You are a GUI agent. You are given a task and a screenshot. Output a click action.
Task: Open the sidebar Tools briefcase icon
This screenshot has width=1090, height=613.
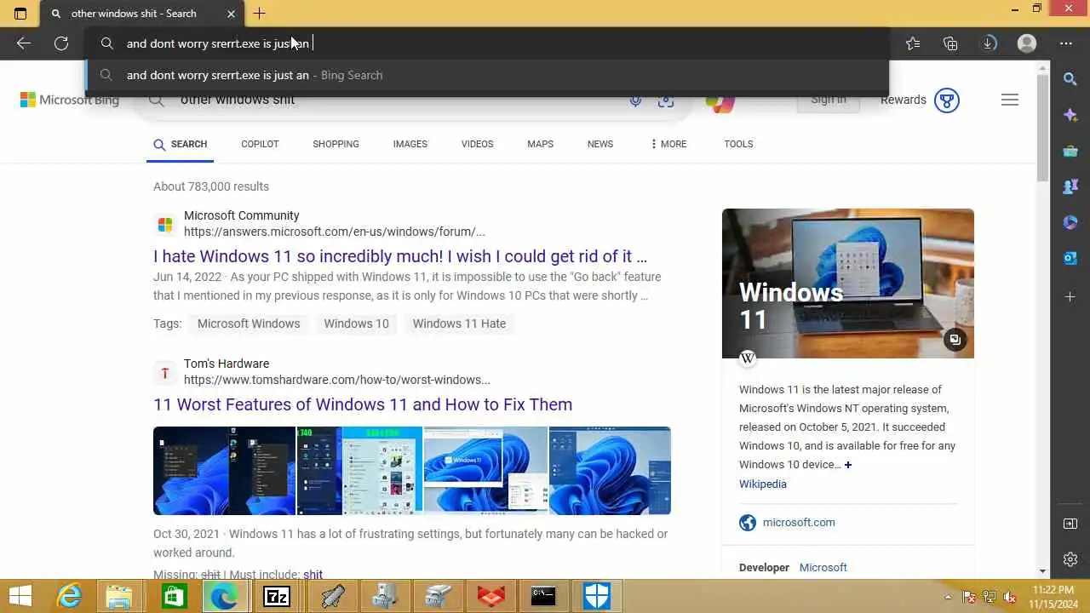click(1070, 152)
